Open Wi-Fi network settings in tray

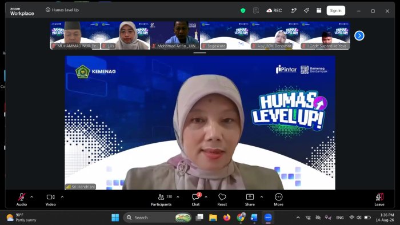click(352, 218)
